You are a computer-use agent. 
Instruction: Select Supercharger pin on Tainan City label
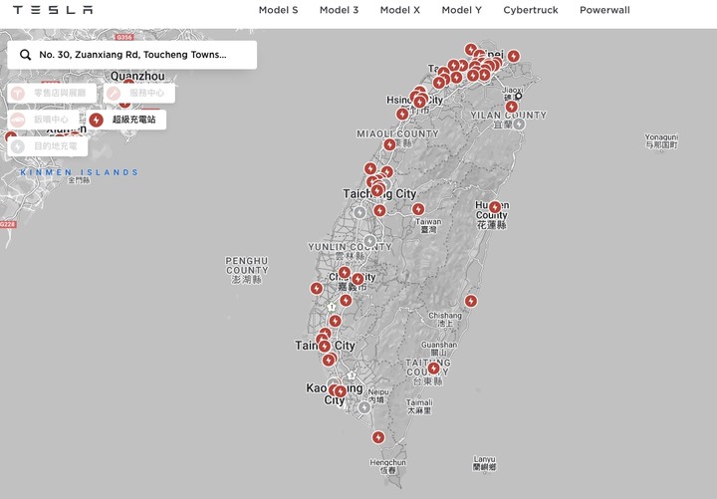(x=325, y=347)
